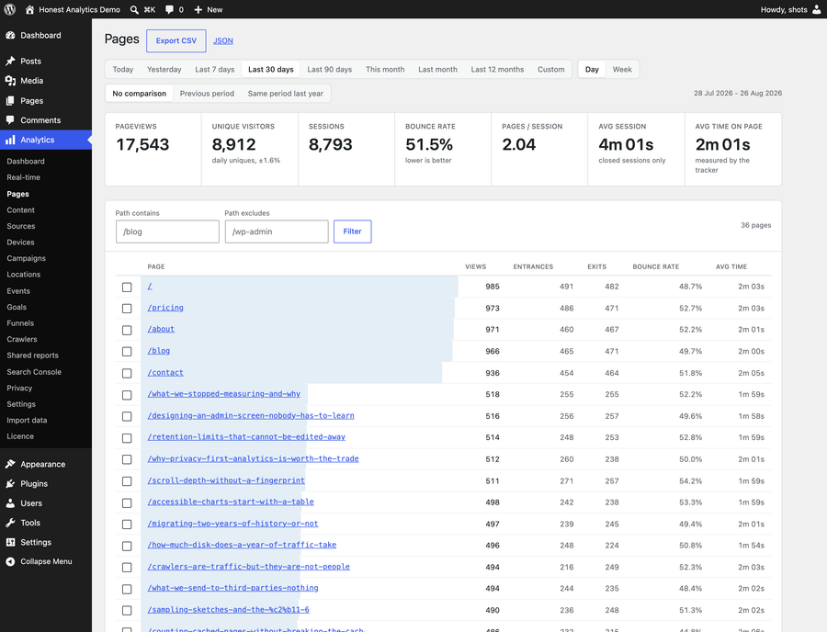Compare with Previous period
Viewport: 827px width, 632px height.
(207, 94)
